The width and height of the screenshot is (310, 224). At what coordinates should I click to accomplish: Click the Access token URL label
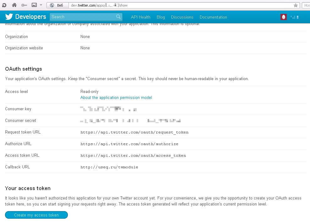pos(22,156)
